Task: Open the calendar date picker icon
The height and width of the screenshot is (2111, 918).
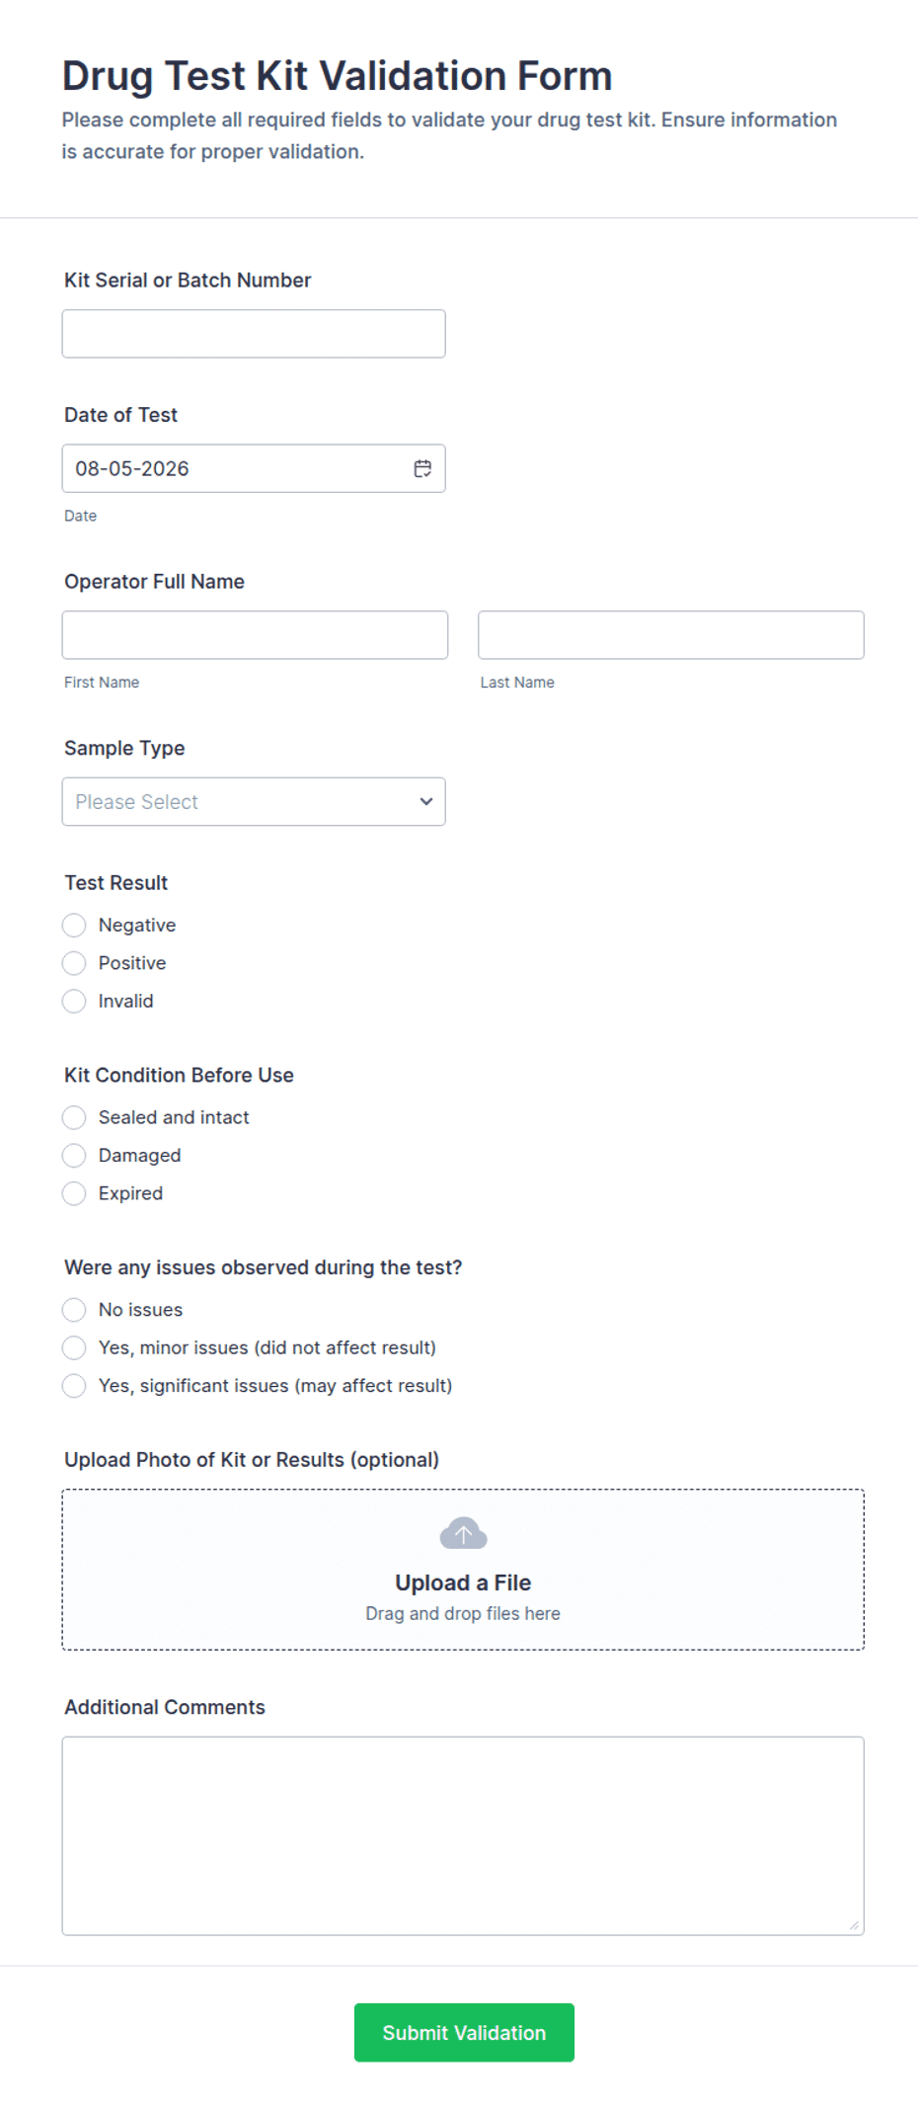Action: click(422, 468)
